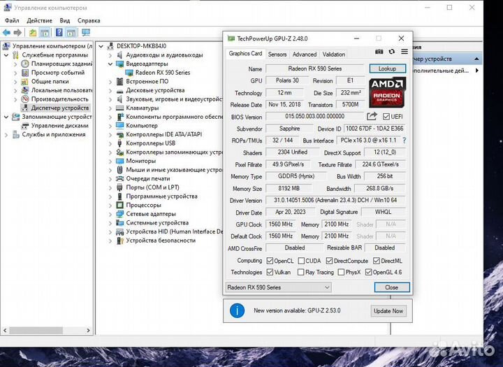Viewport: 503px width, 367px height.
Task: Click the Print queues device icon
Action: tap(119, 178)
